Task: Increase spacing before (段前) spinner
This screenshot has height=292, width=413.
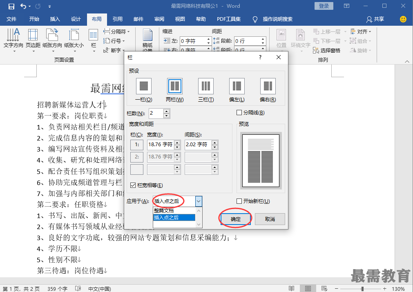Action: pos(263,39)
